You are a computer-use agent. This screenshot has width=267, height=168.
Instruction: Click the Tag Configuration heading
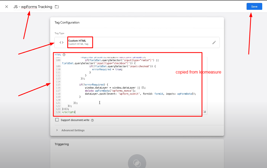(67, 23)
